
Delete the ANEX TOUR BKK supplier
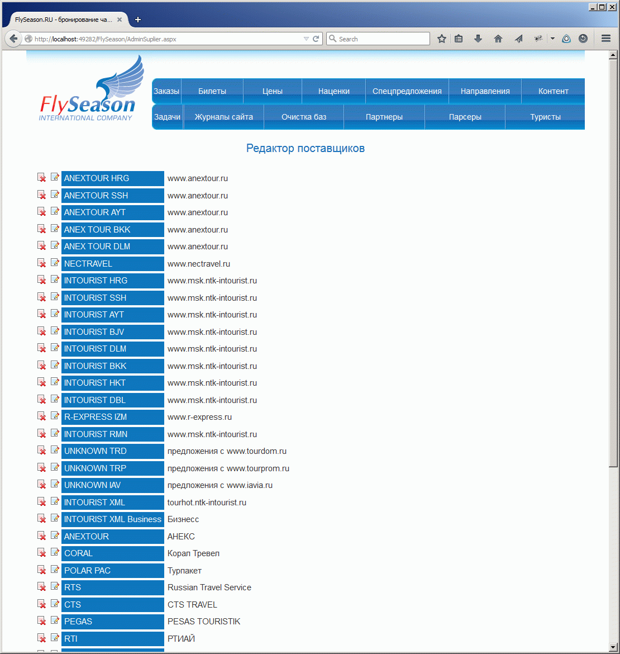pyautogui.click(x=42, y=229)
